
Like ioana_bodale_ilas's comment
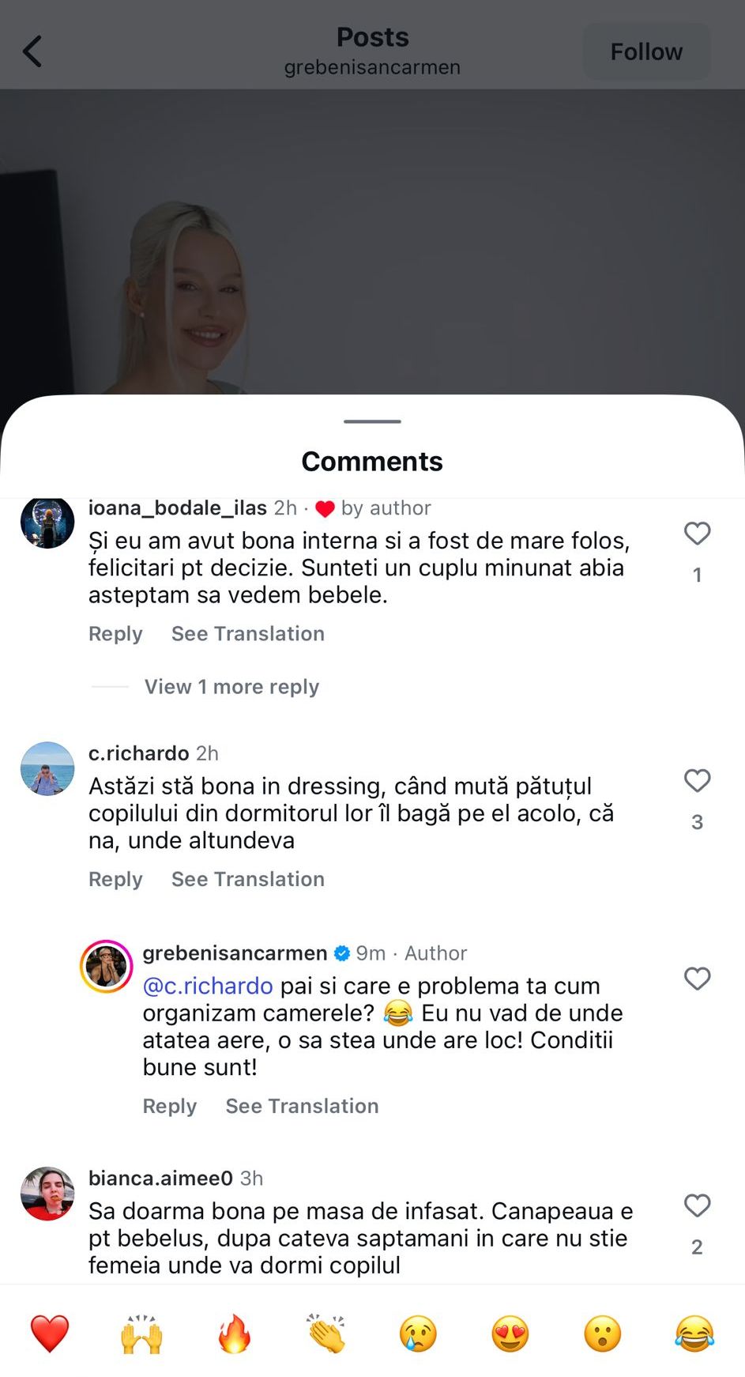[697, 534]
